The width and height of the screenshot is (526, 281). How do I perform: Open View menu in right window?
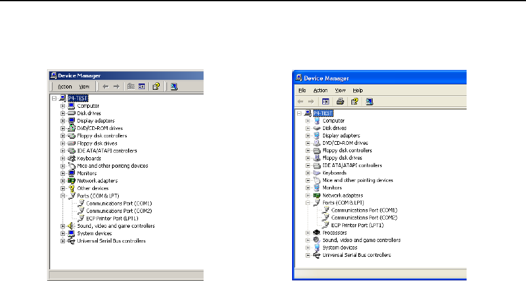pyautogui.click(x=340, y=90)
